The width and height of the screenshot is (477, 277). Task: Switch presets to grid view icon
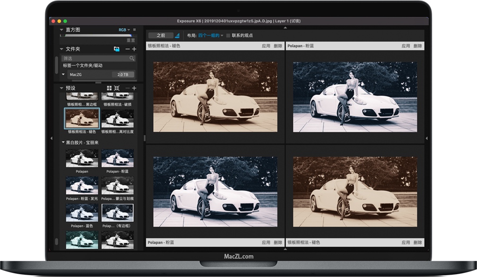tap(109, 88)
